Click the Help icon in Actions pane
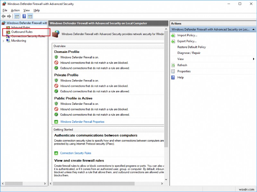Image resolution: width=257 pixels, height=192 pixels. pos(173,77)
